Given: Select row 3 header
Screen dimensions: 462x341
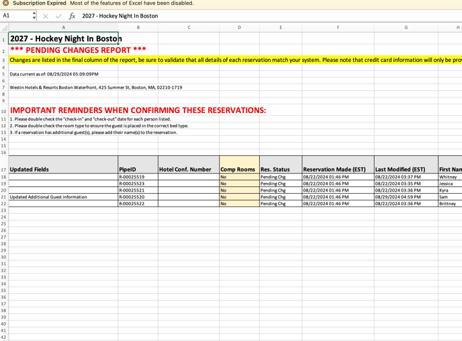Looking at the screenshot, I should pyautogui.click(x=4, y=61).
